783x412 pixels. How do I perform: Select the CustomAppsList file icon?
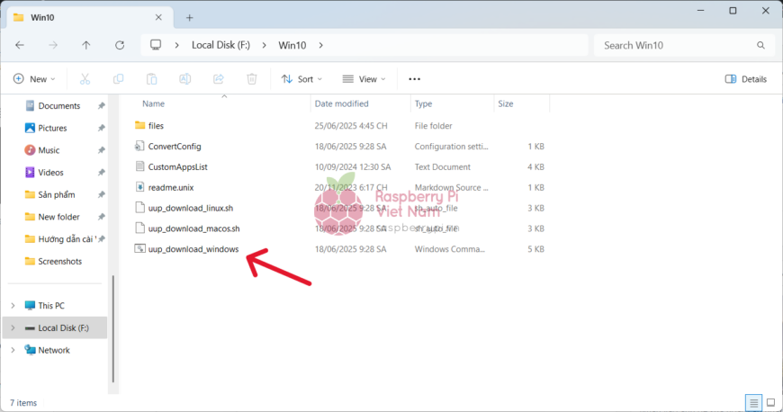click(139, 166)
